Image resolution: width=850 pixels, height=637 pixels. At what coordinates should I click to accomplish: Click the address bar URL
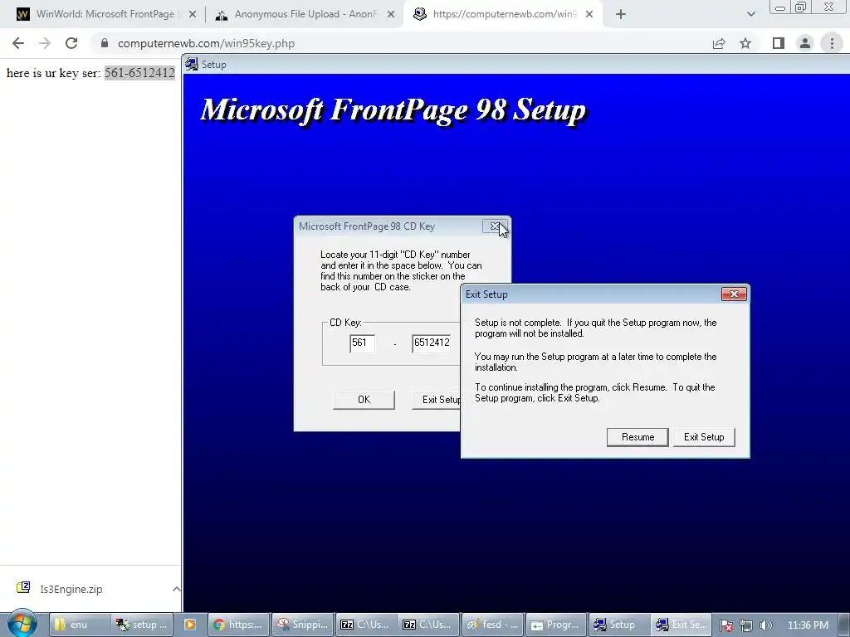[x=206, y=43]
